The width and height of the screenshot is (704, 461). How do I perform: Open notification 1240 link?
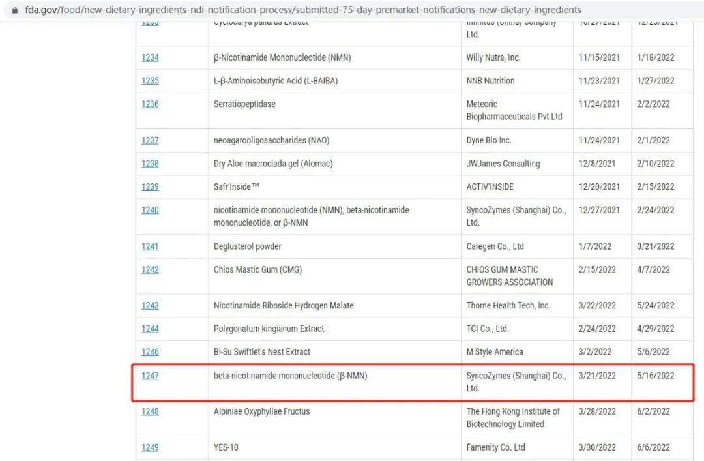pos(150,210)
